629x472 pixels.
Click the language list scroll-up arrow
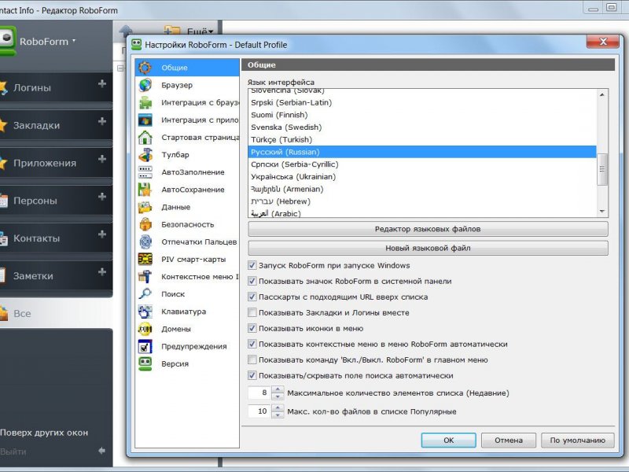click(602, 94)
